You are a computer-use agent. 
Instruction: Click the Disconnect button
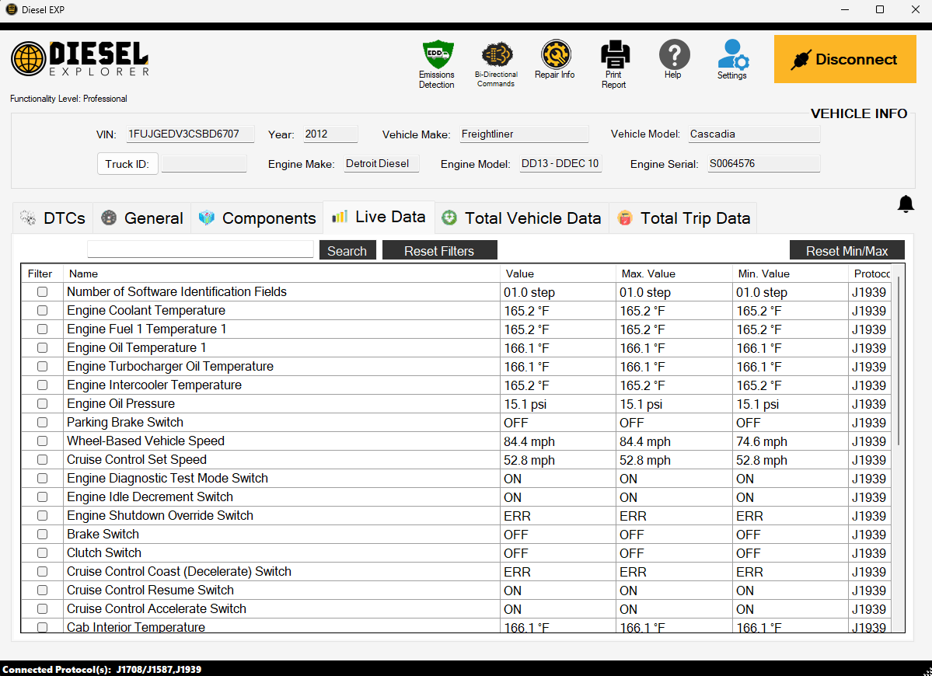[845, 59]
